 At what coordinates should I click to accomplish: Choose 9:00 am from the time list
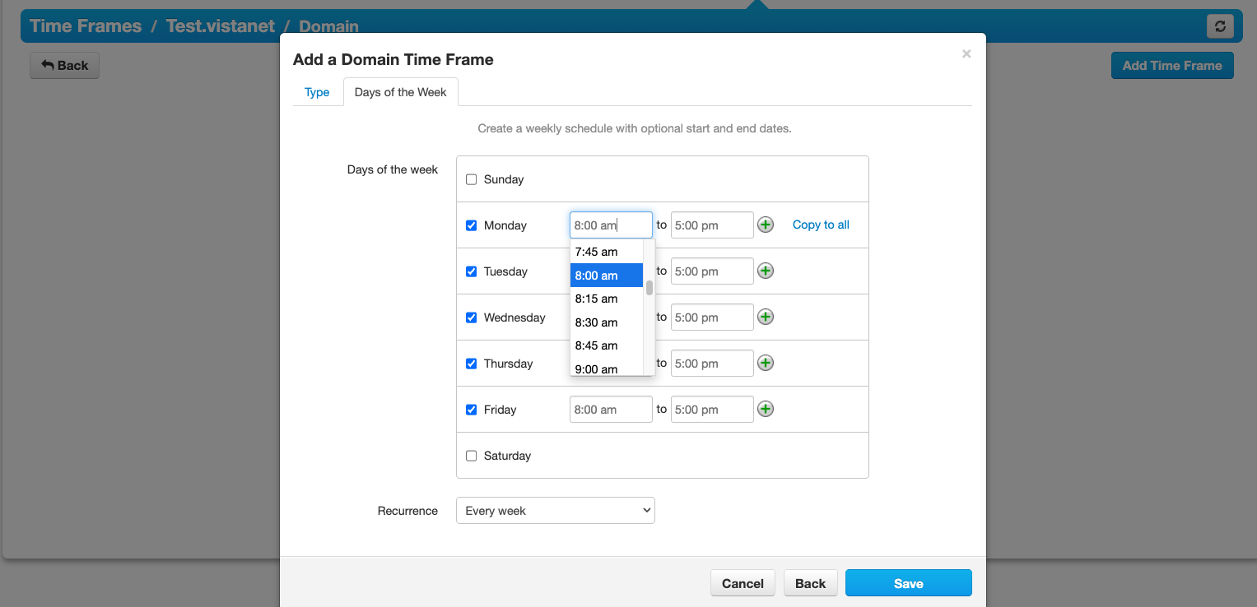click(x=607, y=368)
